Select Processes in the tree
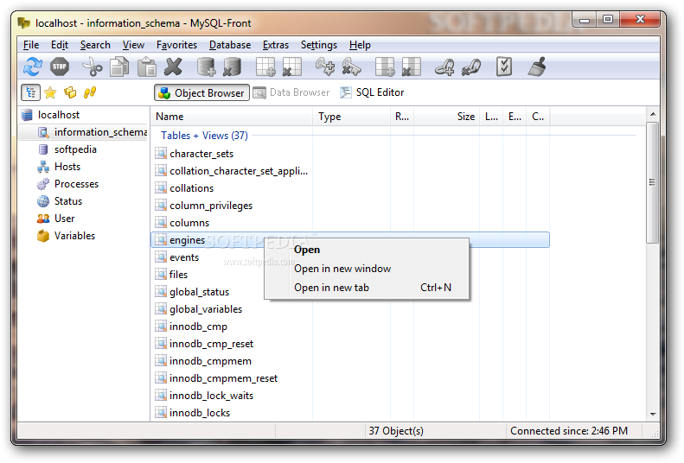This screenshot has width=684, height=463. click(x=76, y=184)
